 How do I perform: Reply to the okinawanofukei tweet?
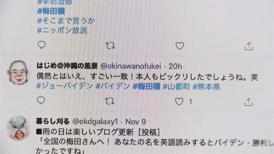click(x=41, y=101)
